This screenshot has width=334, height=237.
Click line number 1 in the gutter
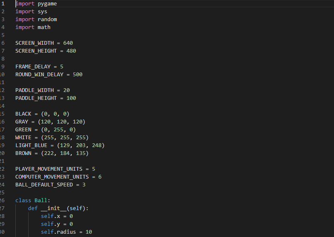[2, 4]
